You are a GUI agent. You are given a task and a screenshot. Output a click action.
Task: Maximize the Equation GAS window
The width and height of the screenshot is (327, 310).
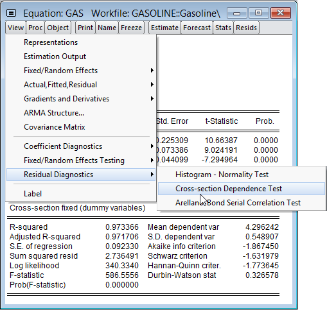[x=258, y=13]
